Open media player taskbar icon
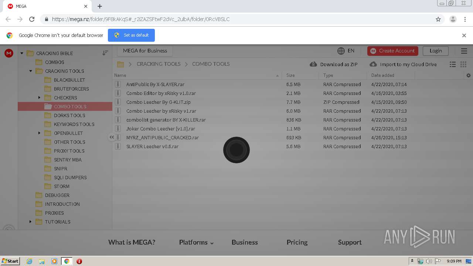Screen dimensions: 473x266 (54, 261)
